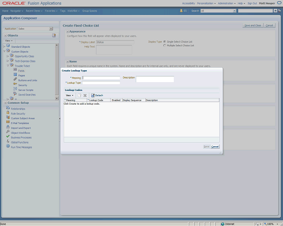This screenshot has width=283, height=226.
Task: Click the Role Security lock icon
Action: (8, 113)
